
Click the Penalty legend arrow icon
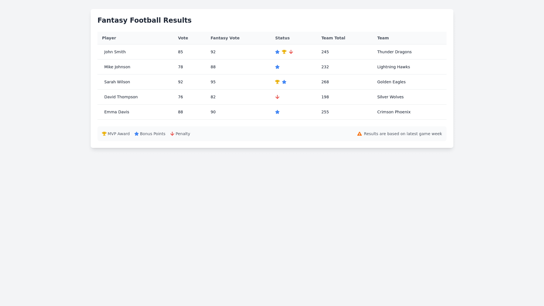pyautogui.click(x=172, y=134)
